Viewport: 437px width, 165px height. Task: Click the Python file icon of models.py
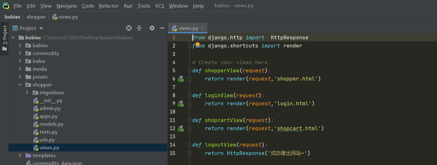(x=36, y=124)
